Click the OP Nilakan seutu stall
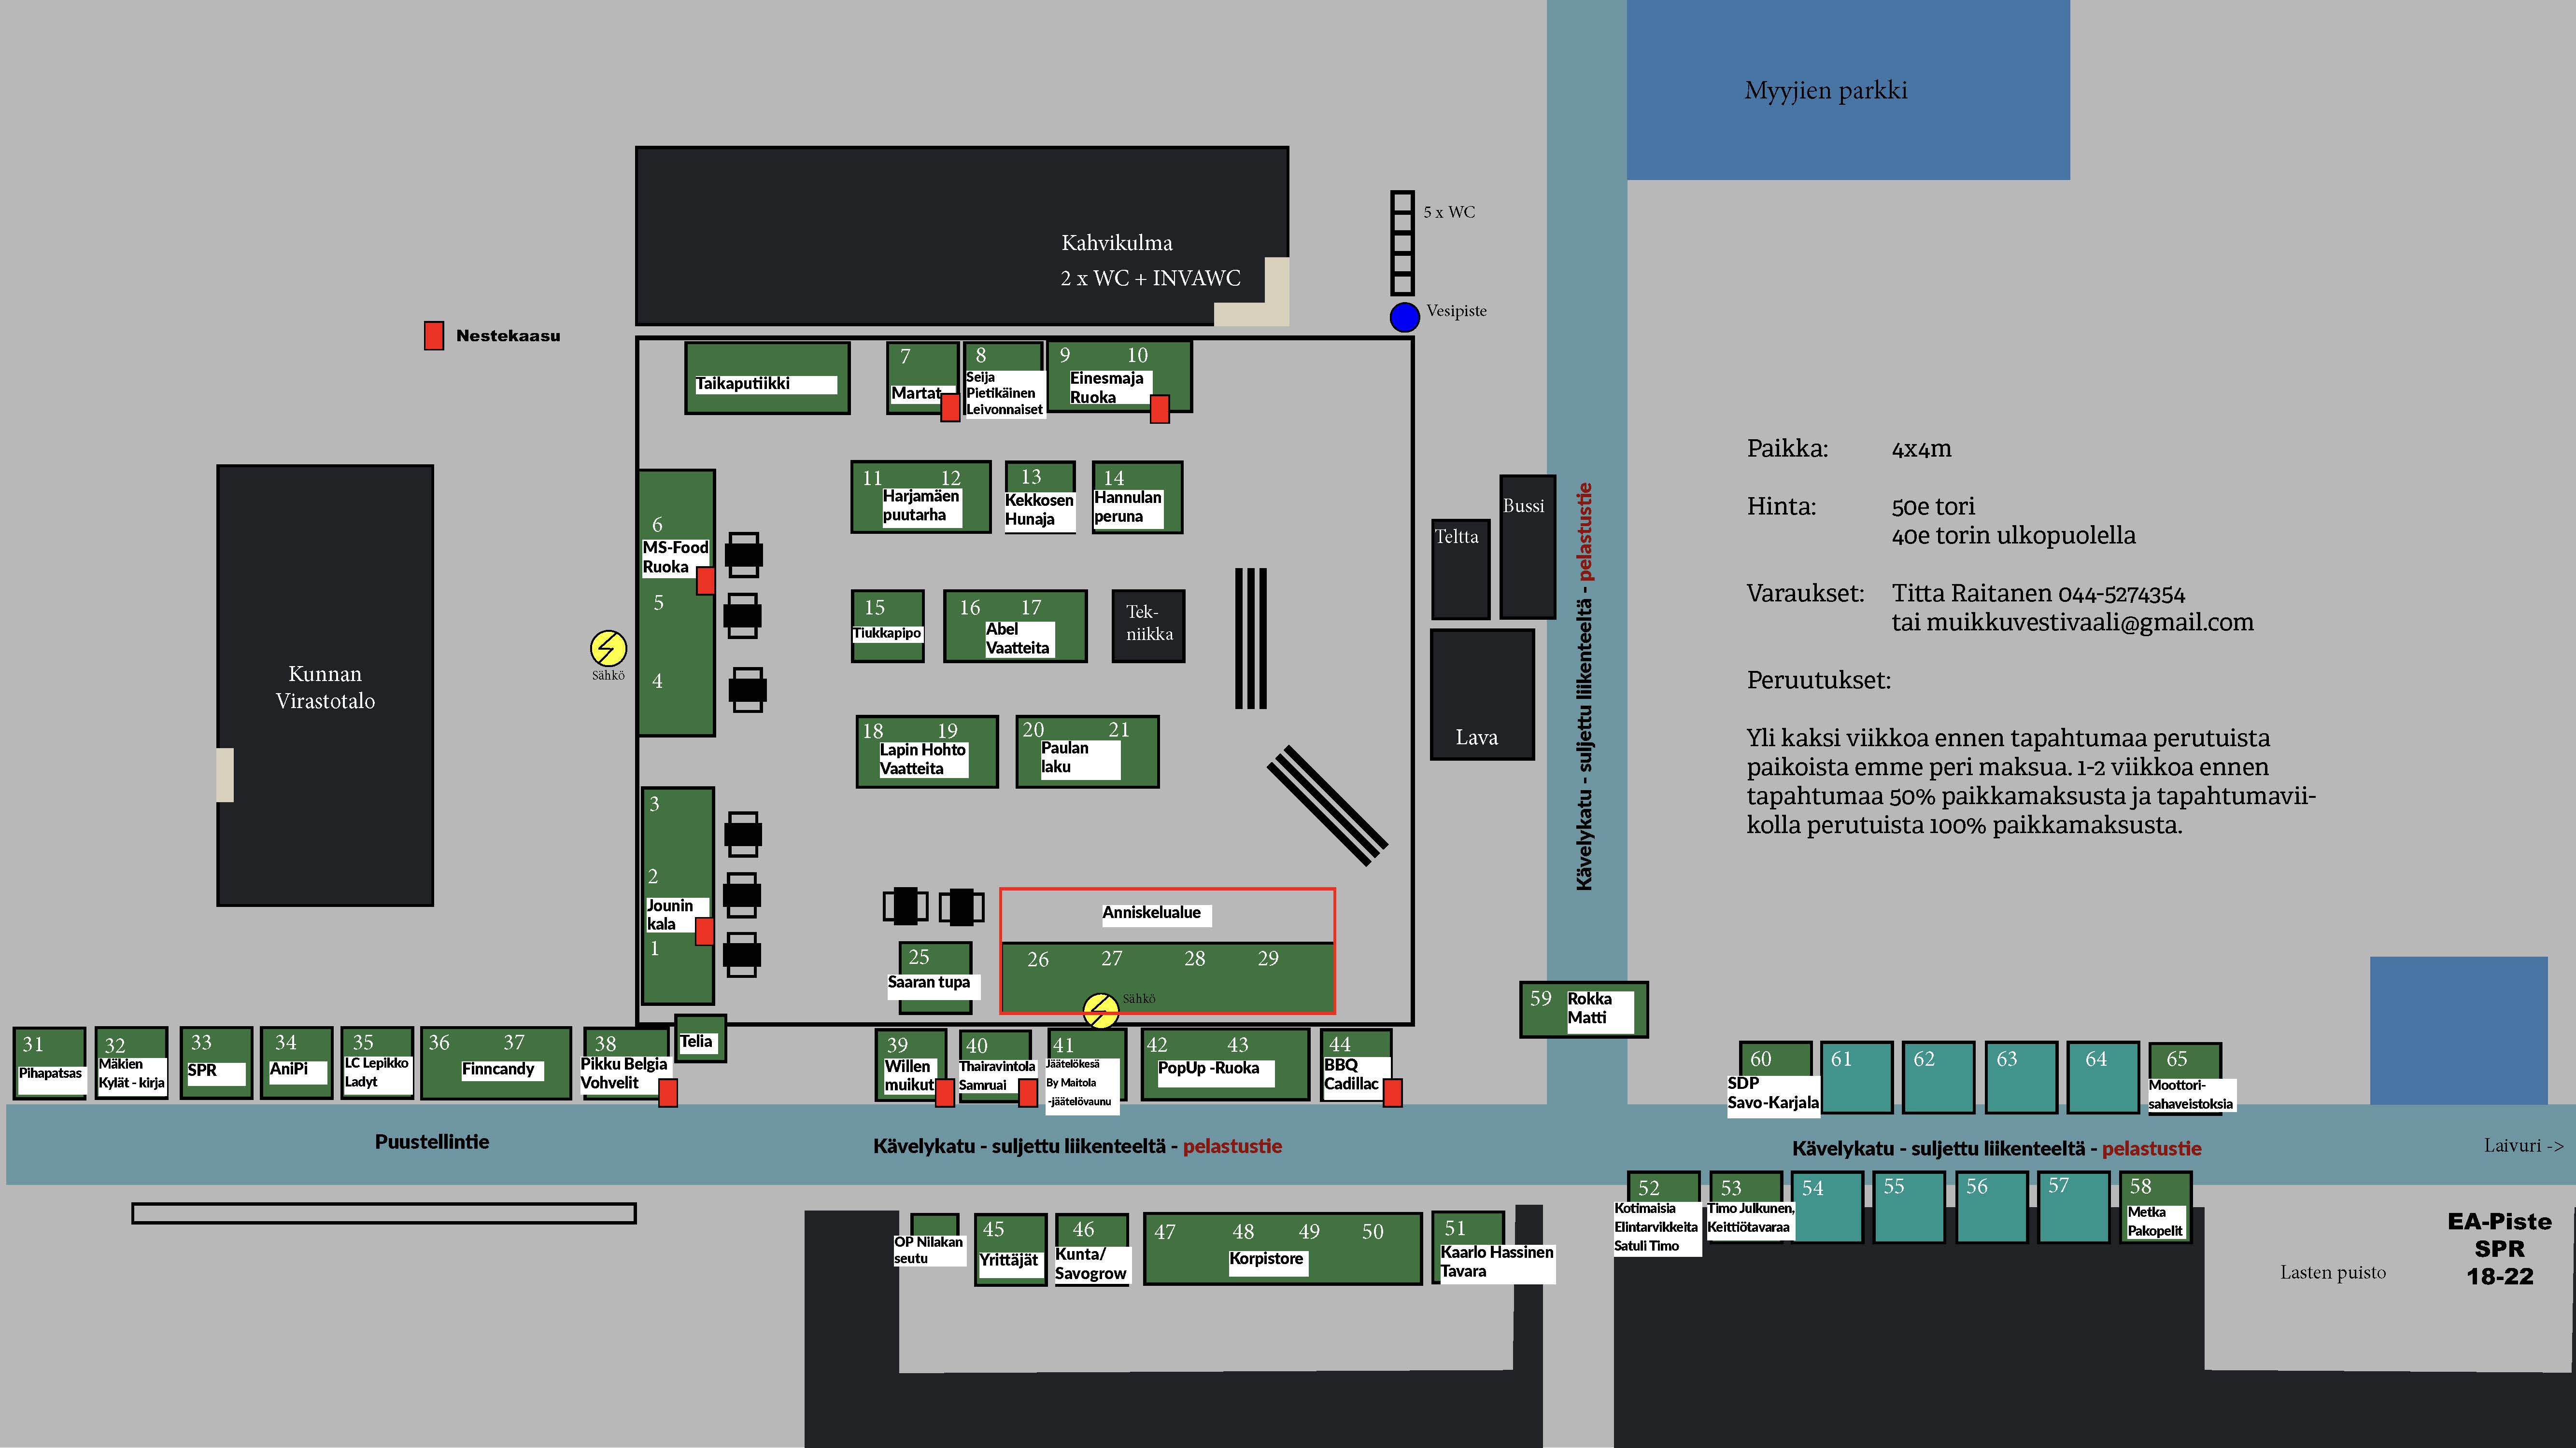This screenshot has height=1448, width=2576. coord(932,1241)
